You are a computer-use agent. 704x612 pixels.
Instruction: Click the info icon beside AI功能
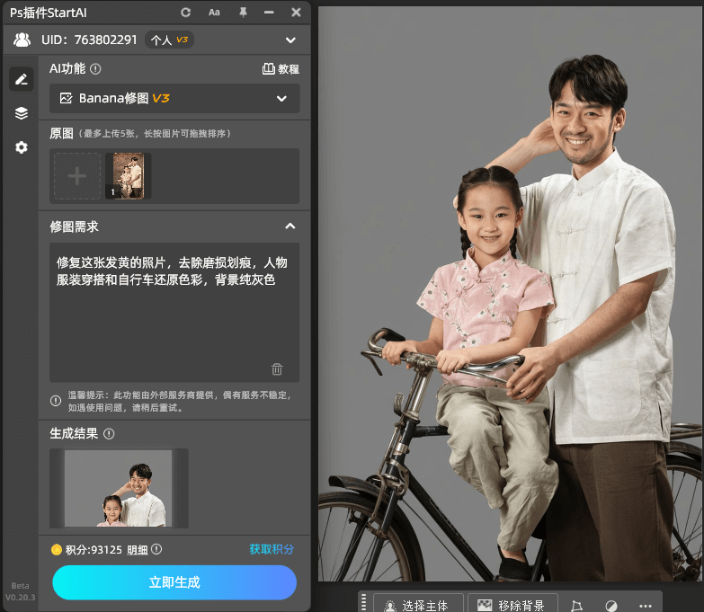coord(95,69)
